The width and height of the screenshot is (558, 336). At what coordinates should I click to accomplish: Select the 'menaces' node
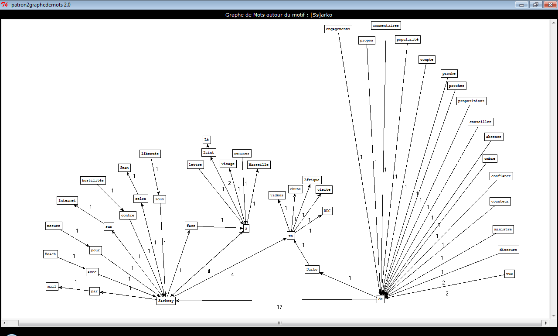click(x=242, y=153)
